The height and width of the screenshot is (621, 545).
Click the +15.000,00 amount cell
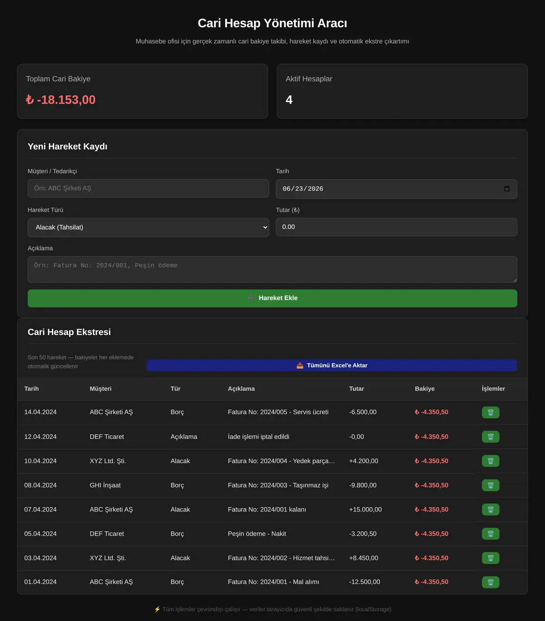coord(365,509)
